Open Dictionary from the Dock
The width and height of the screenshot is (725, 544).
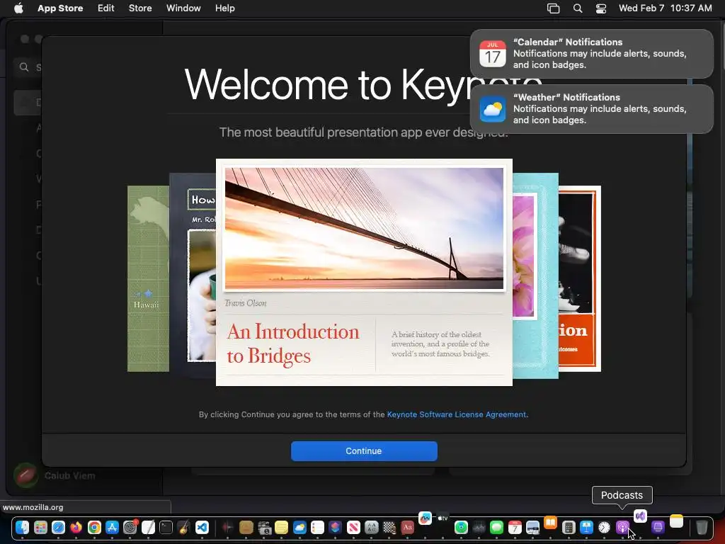(x=407, y=527)
